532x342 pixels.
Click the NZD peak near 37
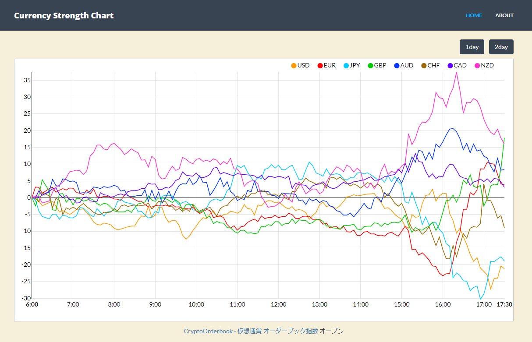click(456, 73)
